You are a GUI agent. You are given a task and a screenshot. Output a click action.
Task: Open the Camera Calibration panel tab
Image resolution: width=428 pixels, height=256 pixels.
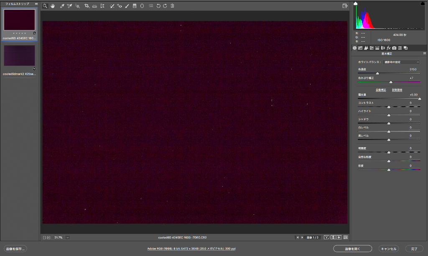point(394,48)
